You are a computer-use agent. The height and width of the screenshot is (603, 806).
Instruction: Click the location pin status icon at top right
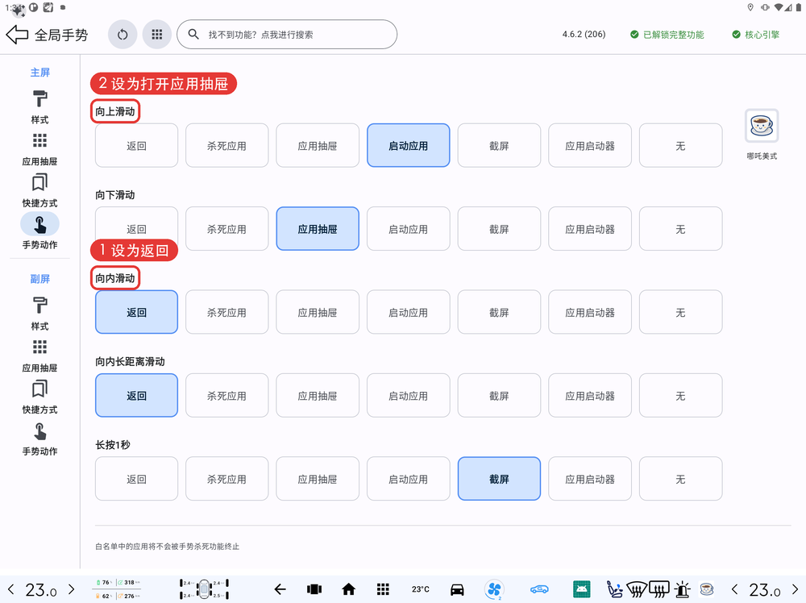(750, 7)
